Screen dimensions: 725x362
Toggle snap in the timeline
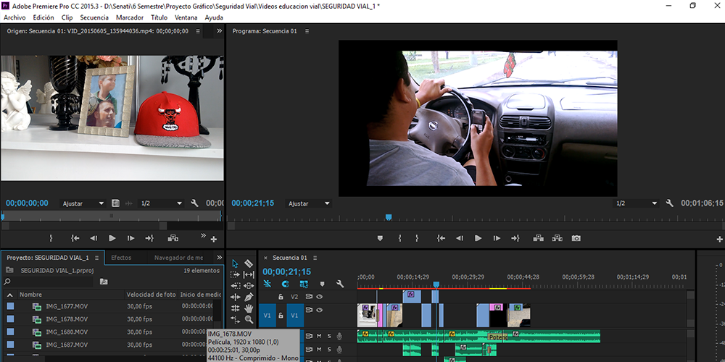[x=285, y=284]
